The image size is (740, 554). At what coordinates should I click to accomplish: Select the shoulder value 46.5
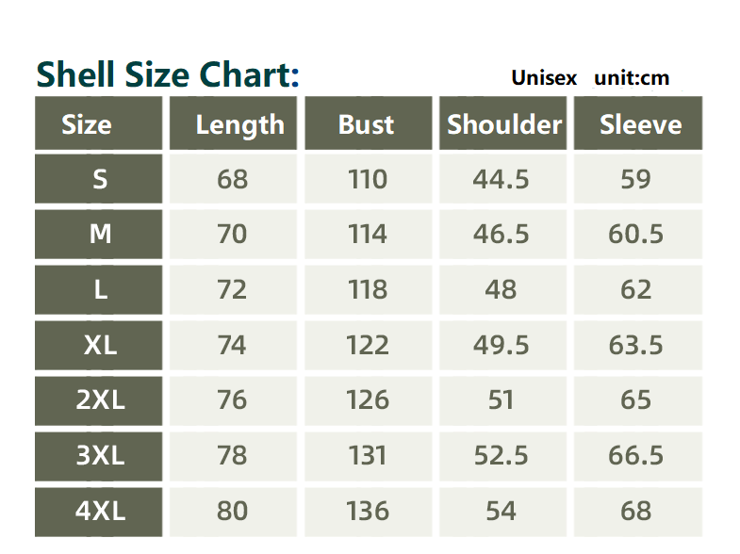(x=501, y=234)
